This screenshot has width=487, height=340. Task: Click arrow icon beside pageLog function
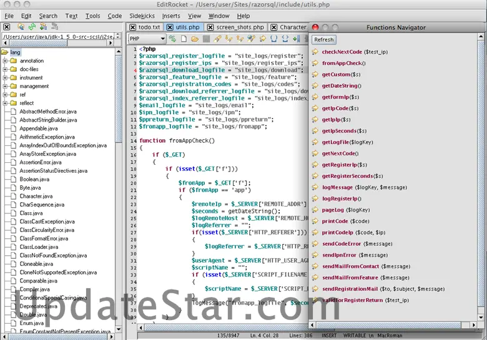[315, 210]
